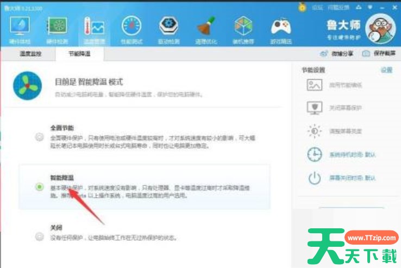The width and height of the screenshot is (401, 268).
Task: Open 性能测试 performance test gauge icon
Action: pyautogui.click(x=131, y=30)
